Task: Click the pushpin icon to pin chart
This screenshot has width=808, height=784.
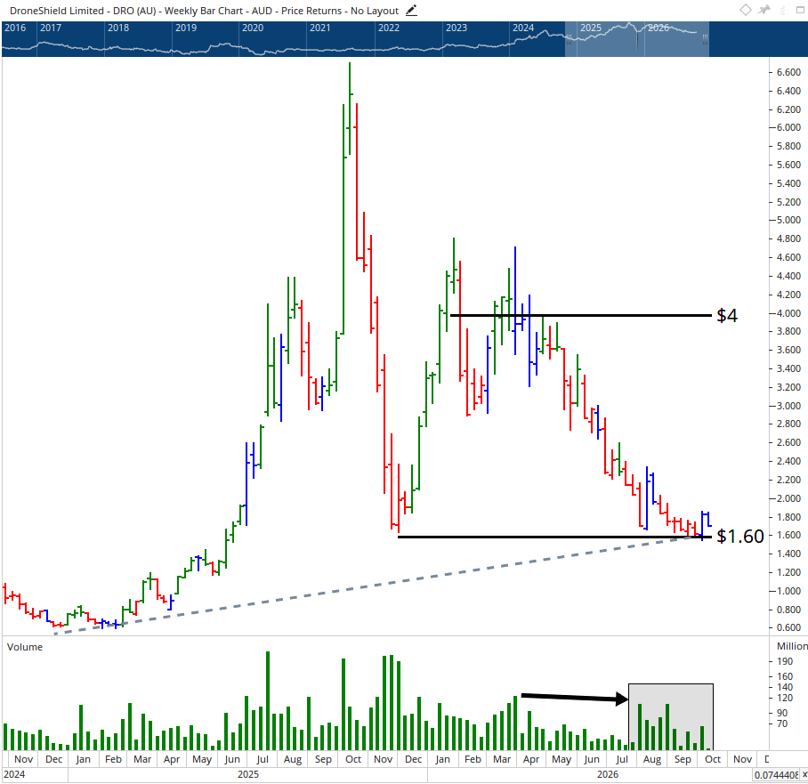Action: pos(764,10)
